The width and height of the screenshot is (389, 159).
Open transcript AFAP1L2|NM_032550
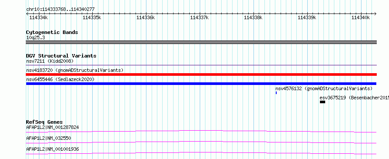pos(49,138)
